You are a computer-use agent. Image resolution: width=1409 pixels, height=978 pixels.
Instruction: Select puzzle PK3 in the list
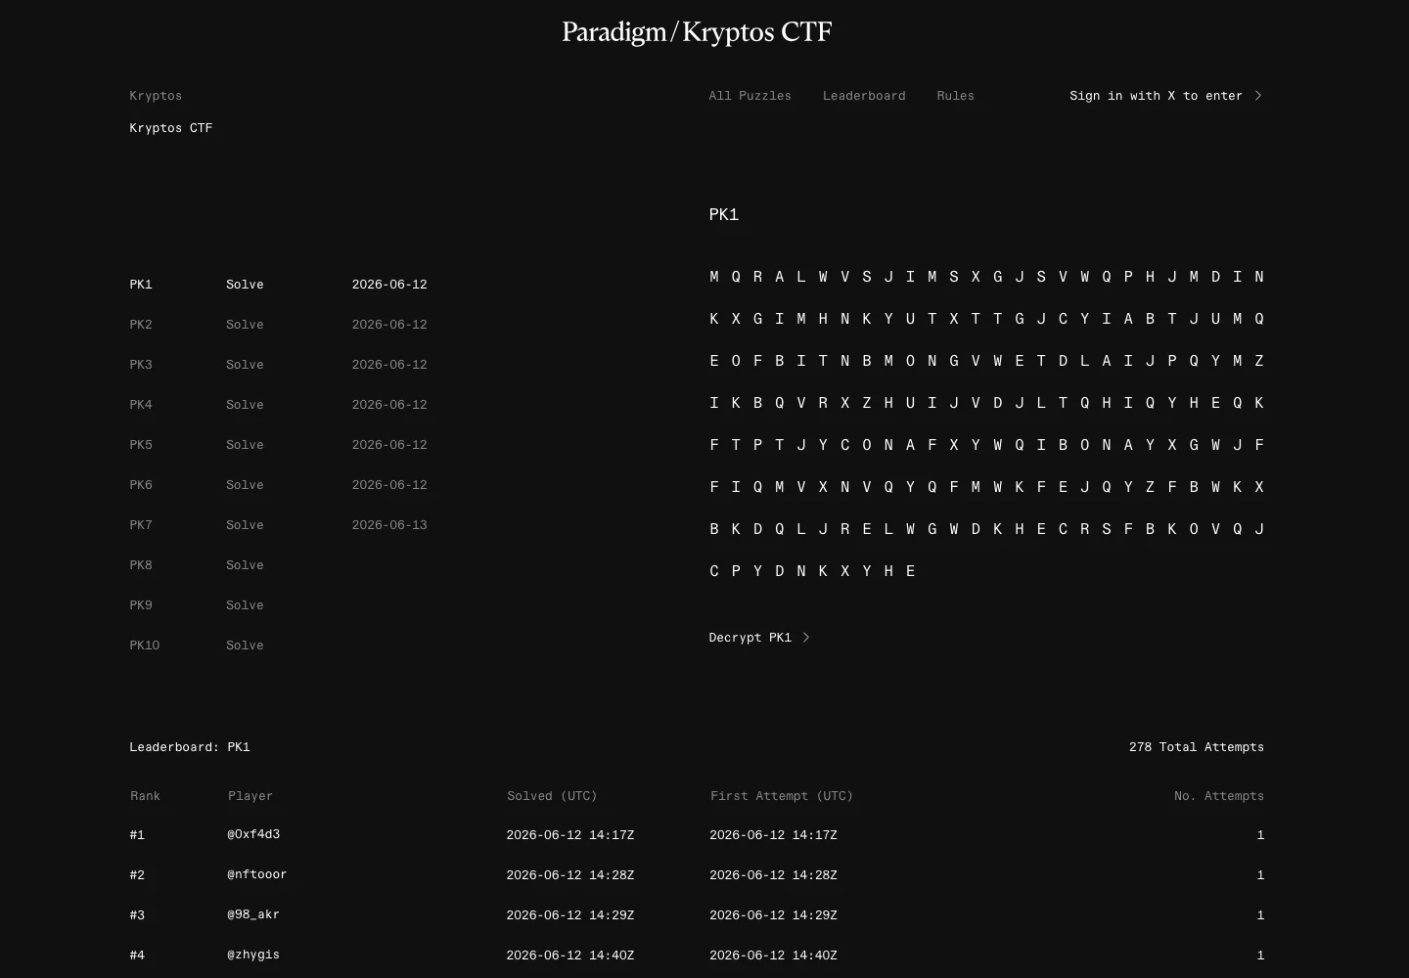pos(141,365)
